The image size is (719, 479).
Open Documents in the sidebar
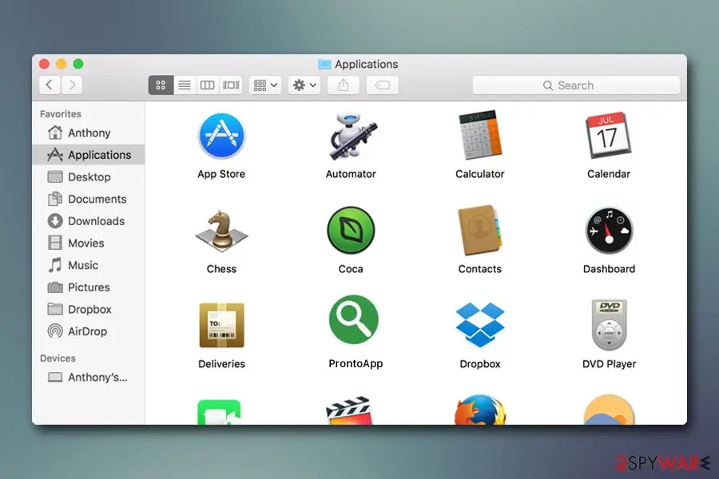pyautogui.click(x=88, y=199)
